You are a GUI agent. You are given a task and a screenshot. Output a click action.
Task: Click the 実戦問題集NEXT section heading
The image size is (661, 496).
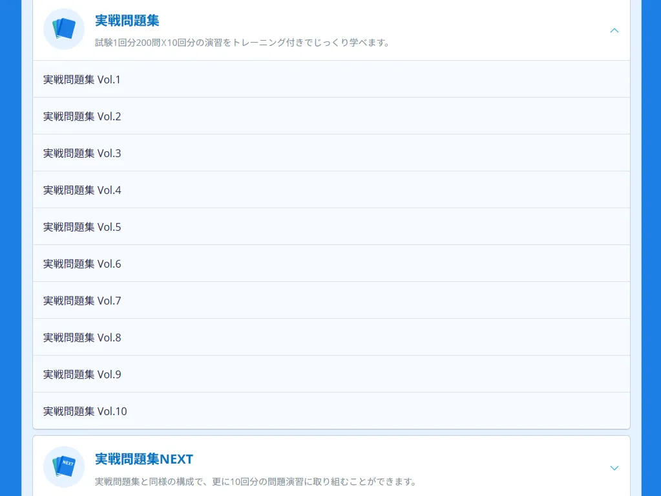(144, 459)
